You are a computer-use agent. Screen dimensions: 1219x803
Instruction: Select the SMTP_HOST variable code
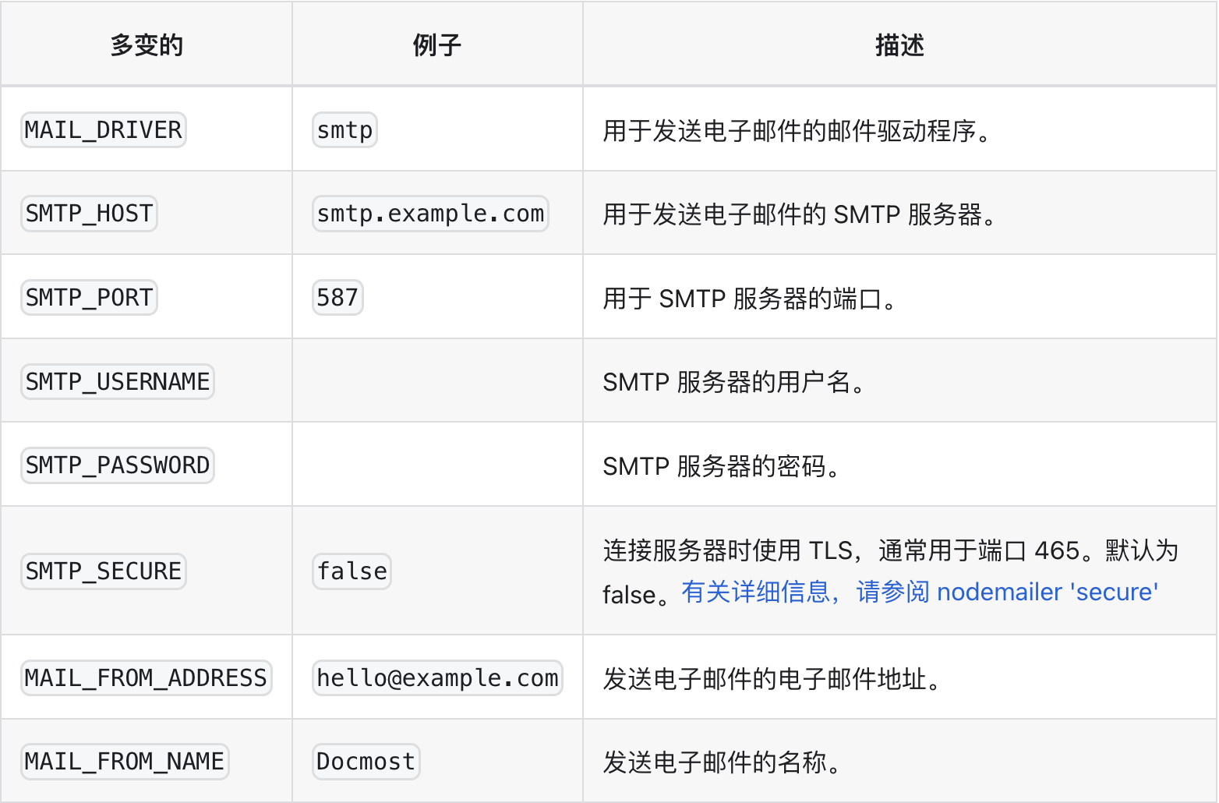coord(89,214)
